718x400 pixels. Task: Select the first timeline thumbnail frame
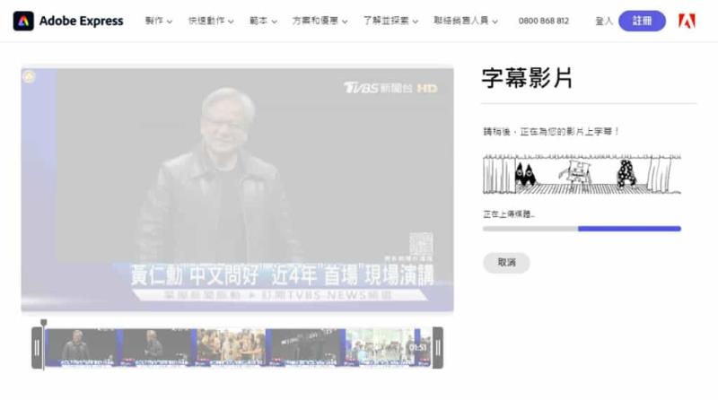point(81,347)
